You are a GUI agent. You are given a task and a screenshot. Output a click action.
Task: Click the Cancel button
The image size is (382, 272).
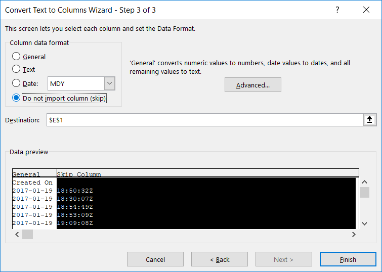pyautogui.click(x=155, y=259)
